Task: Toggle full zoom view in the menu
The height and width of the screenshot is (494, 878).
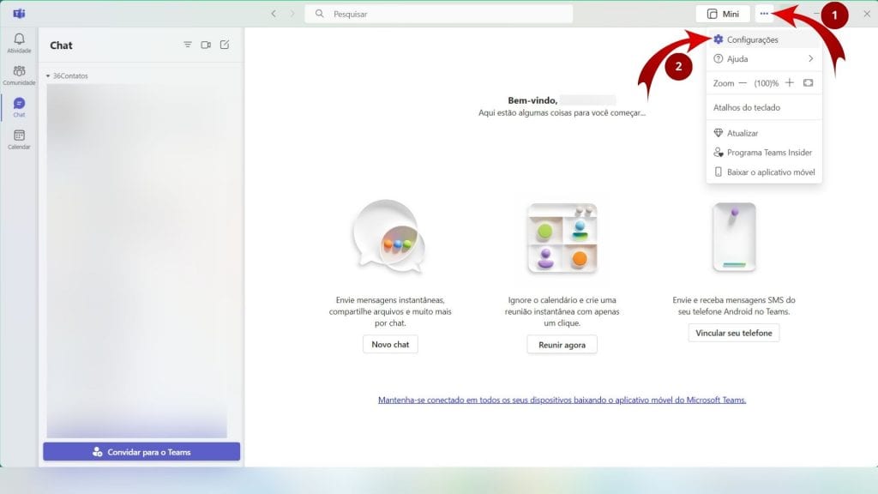Action: 808,82
